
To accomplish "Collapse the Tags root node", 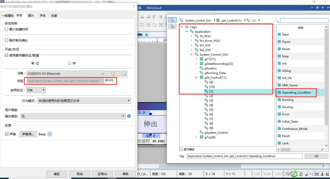I will point(182,27).
